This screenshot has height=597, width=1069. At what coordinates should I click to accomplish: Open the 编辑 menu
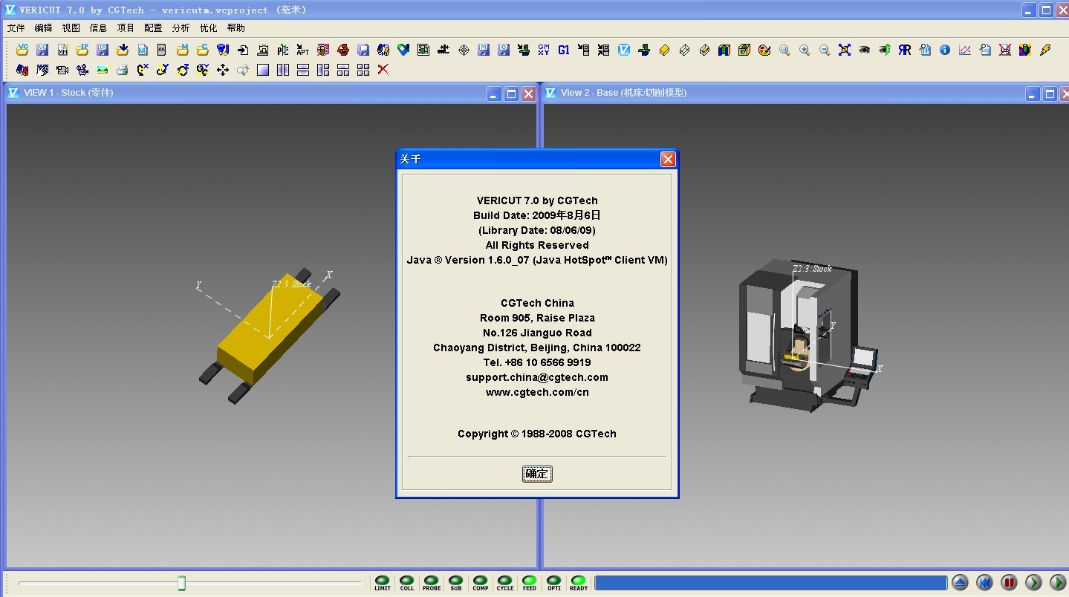tap(43, 28)
